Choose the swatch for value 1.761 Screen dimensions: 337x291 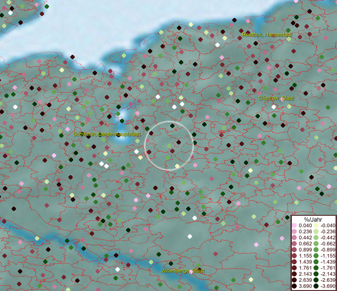294,268
